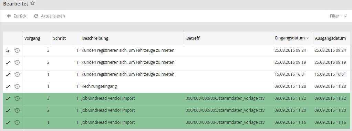This screenshot has height=131, width=352.
Task: Select Kunden registrieren description in Vorgang 3 row
Action: (128, 50)
